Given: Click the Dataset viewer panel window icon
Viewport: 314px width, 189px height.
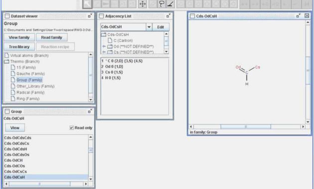Looking at the screenshot, I should click(7, 16).
